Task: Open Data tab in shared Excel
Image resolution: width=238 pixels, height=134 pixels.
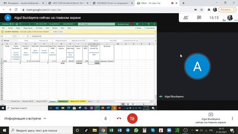Action: tap(47, 28)
